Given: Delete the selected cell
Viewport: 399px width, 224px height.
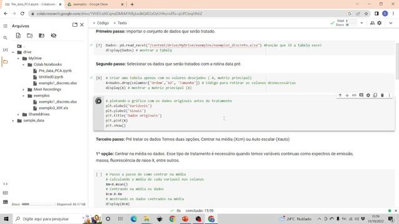Looking at the screenshot, I should (x=382, y=95).
